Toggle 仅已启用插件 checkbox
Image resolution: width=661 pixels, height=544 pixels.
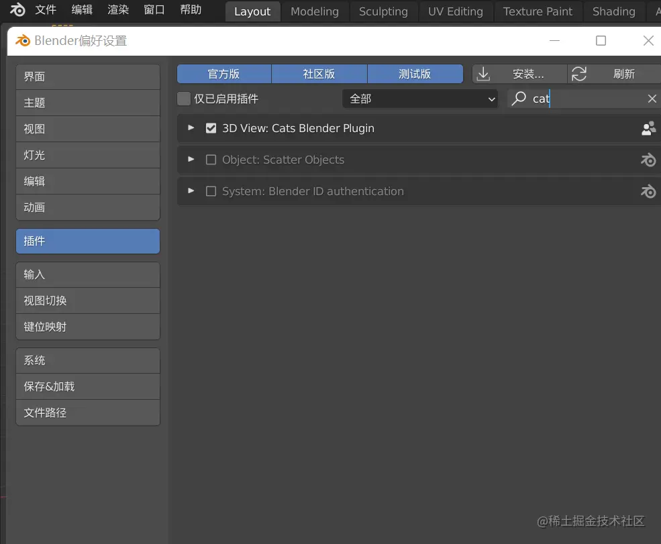point(184,99)
